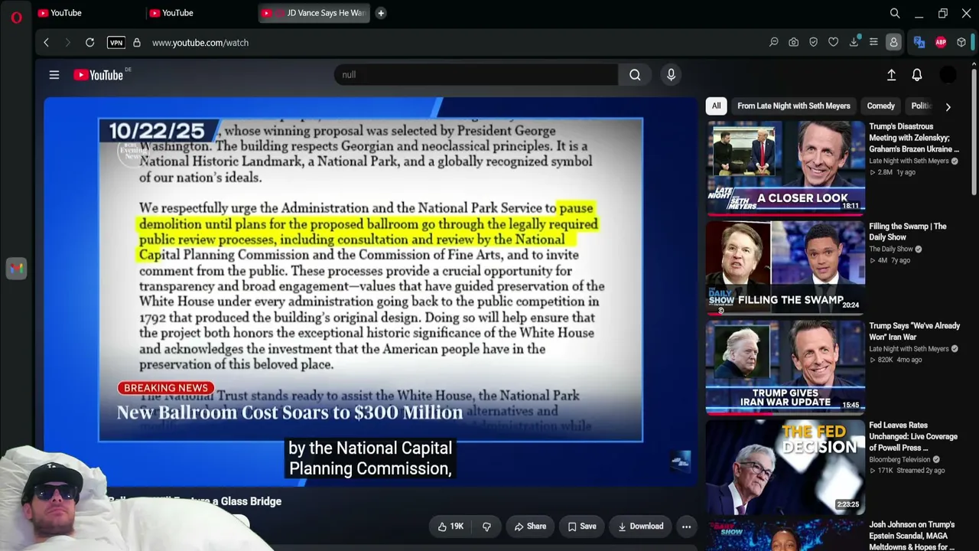Open Filling the Swamp video thumbnail
The height and width of the screenshot is (551, 979).
[785, 266]
